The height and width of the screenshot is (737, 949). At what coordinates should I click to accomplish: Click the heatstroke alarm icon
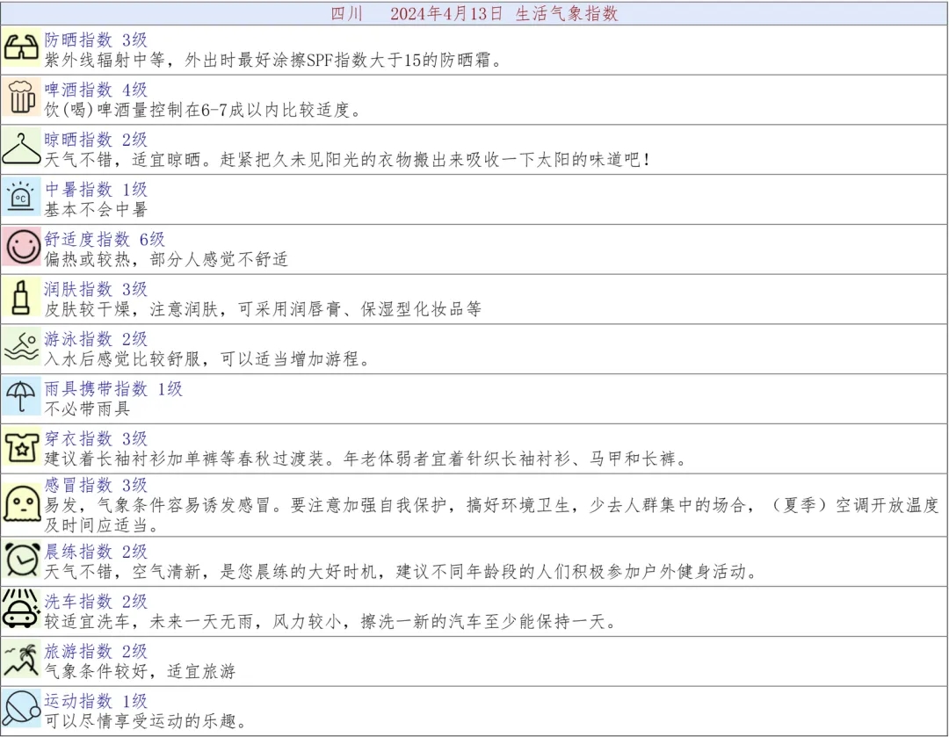point(22,198)
